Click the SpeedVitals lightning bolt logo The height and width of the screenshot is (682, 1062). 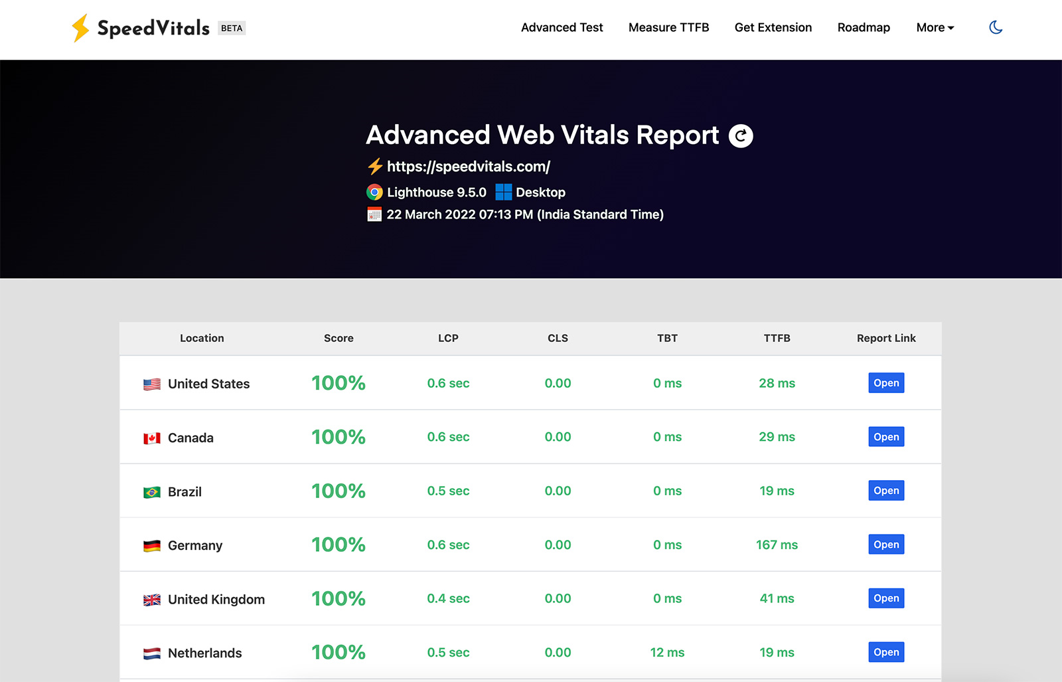pyautogui.click(x=80, y=28)
